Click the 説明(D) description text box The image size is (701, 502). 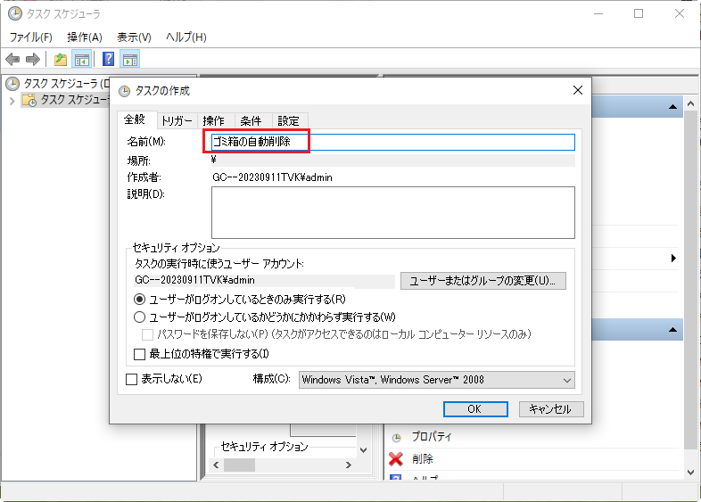pyautogui.click(x=393, y=212)
